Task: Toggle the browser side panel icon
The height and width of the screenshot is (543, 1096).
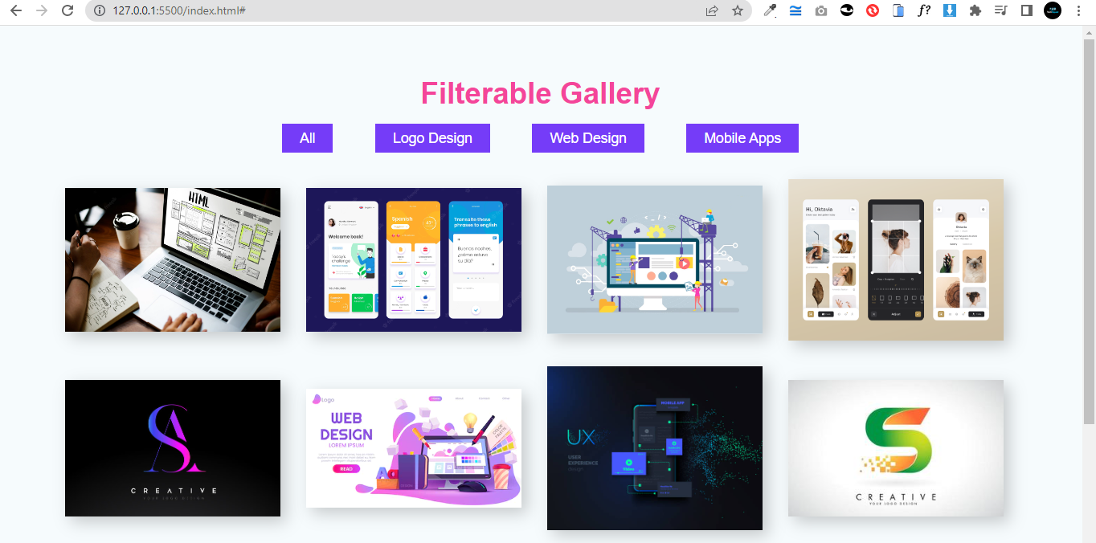Action: pos(1026,10)
